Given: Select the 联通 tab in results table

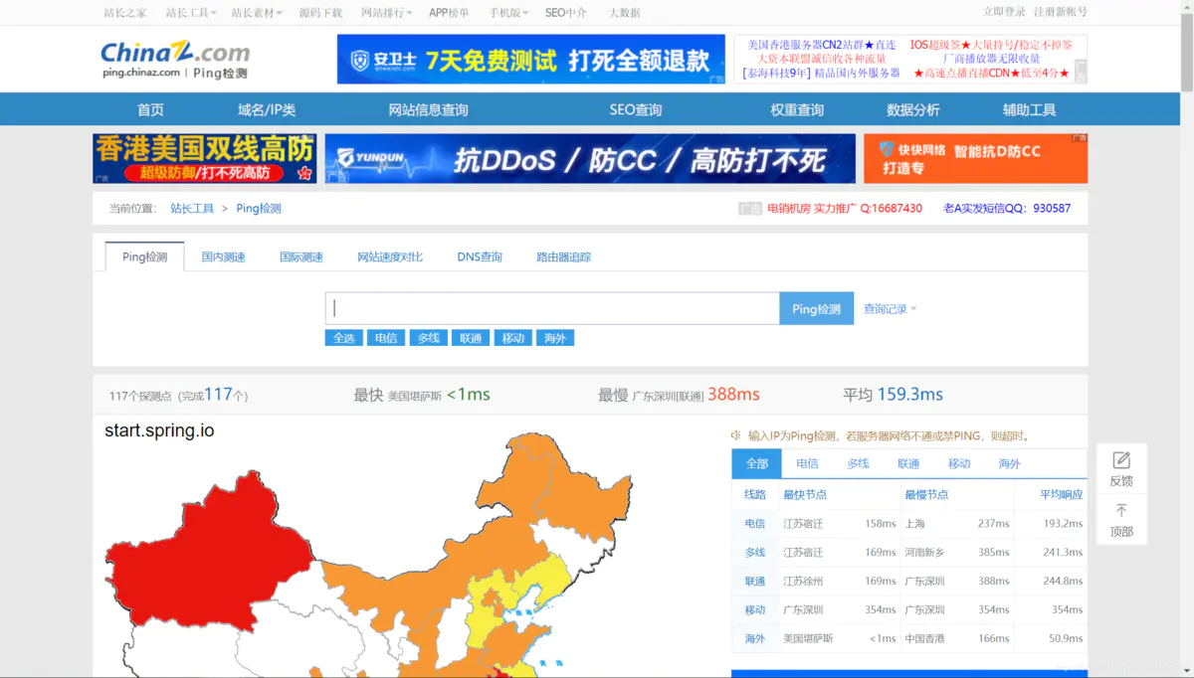Looking at the screenshot, I should 908,463.
